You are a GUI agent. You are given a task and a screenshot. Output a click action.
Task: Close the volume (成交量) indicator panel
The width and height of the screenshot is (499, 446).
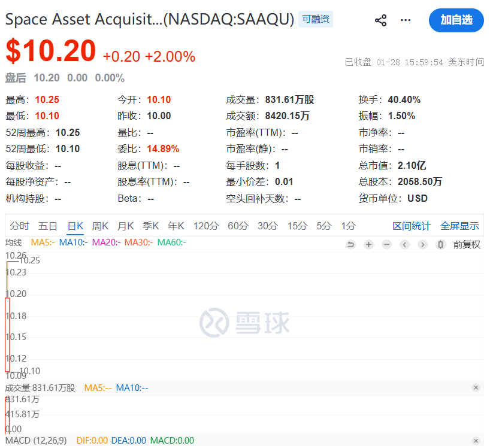tap(476, 388)
